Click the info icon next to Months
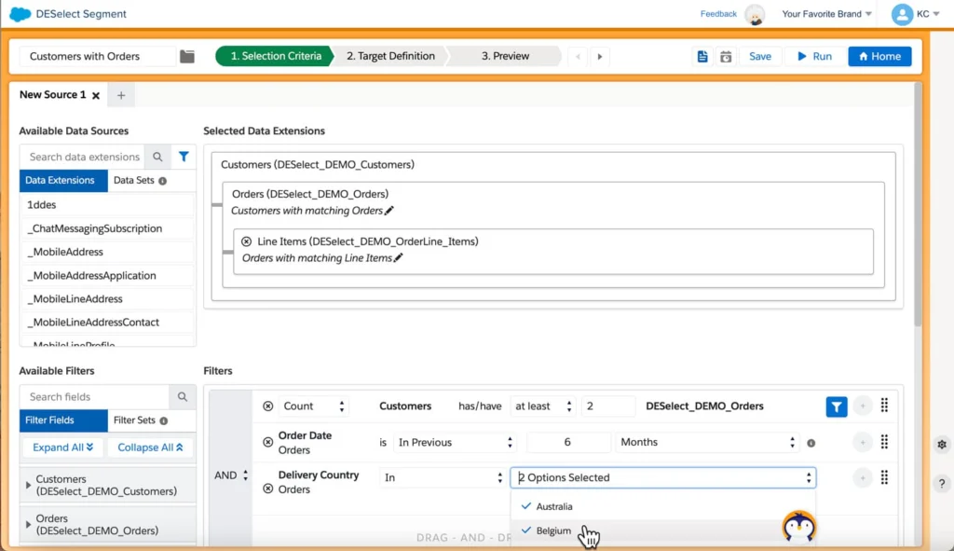This screenshot has height=551, width=954. [811, 443]
